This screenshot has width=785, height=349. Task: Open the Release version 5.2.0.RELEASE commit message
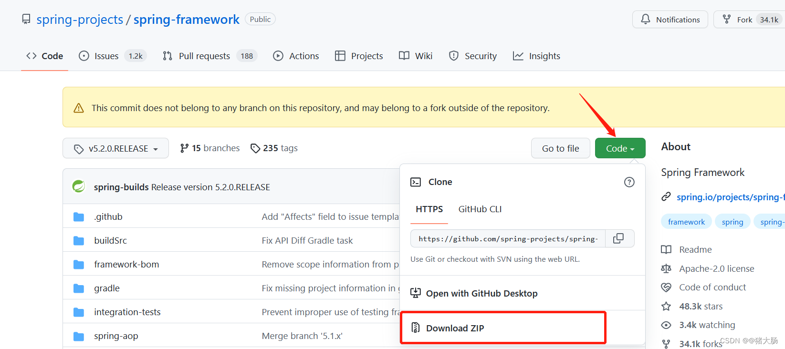click(x=210, y=187)
